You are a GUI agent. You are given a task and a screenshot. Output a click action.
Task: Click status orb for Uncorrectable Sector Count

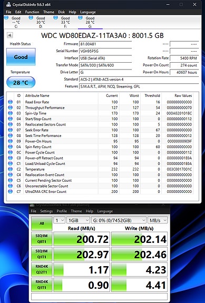(10, 186)
